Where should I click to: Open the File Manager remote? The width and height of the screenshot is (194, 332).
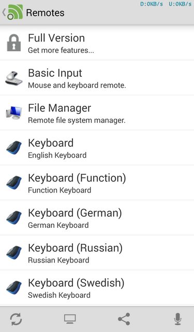click(97, 113)
